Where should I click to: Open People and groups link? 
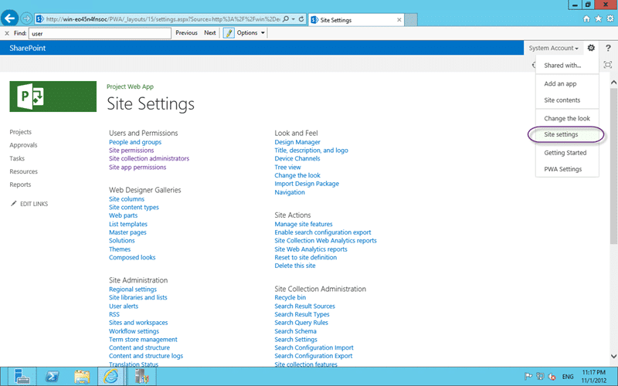pyautogui.click(x=135, y=142)
